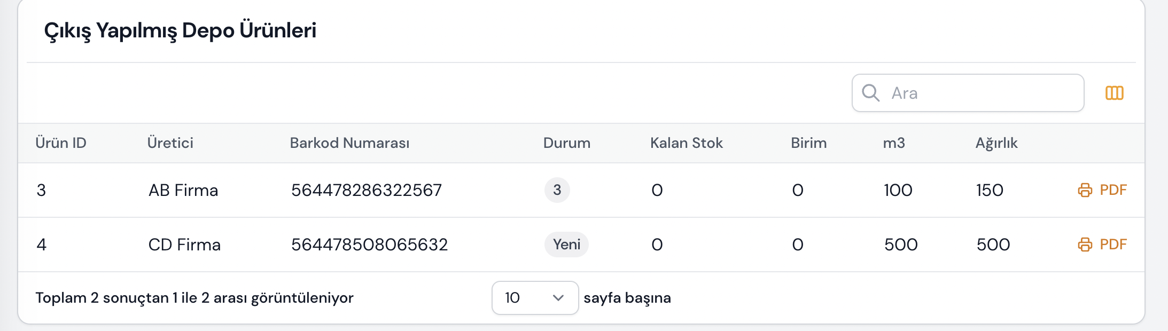
Task: Expand rows-per-page chevron arrow
Action: click(x=558, y=298)
